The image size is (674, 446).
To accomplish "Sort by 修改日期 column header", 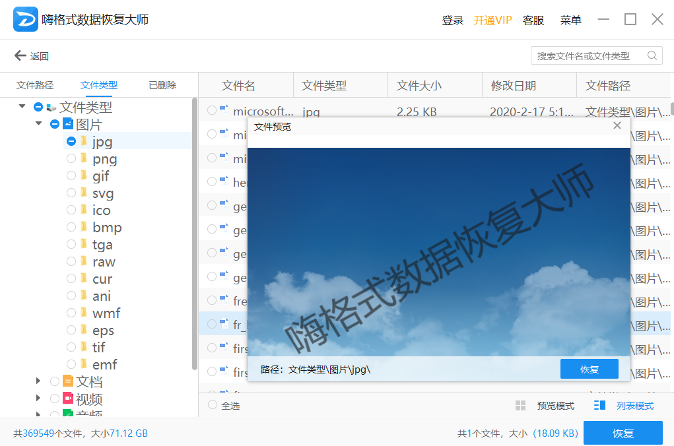I will click(513, 86).
